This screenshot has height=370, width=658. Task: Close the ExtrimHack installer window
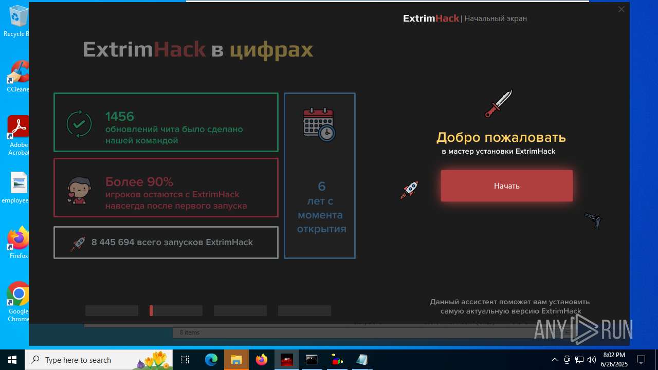tap(621, 9)
